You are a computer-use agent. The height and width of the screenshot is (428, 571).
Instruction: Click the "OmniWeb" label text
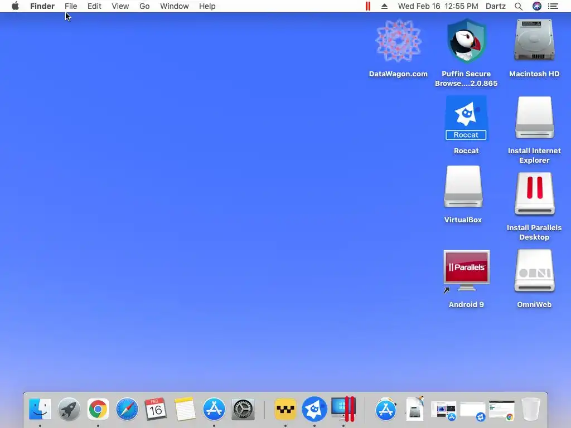tap(534, 305)
